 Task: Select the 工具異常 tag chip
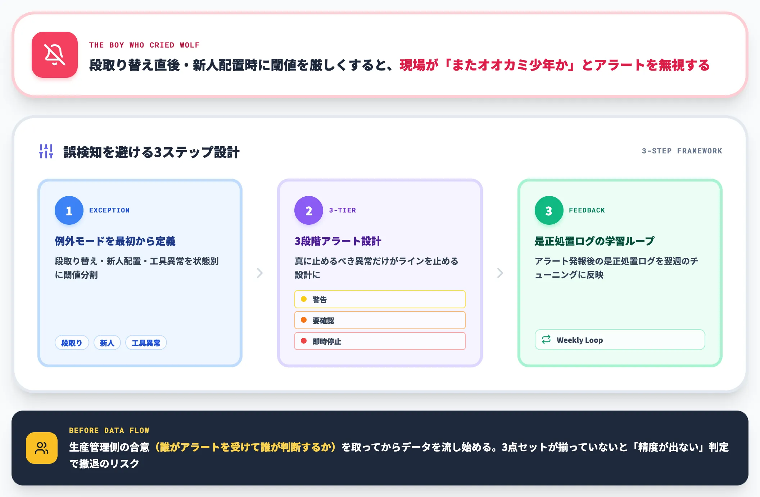[x=146, y=343]
